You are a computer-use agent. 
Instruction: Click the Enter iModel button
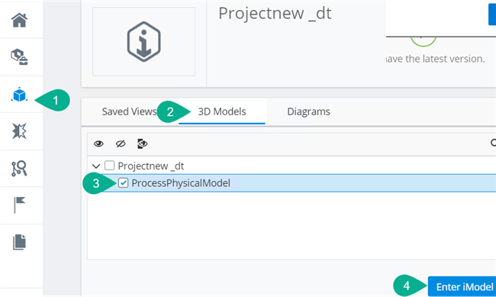[462, 286]
